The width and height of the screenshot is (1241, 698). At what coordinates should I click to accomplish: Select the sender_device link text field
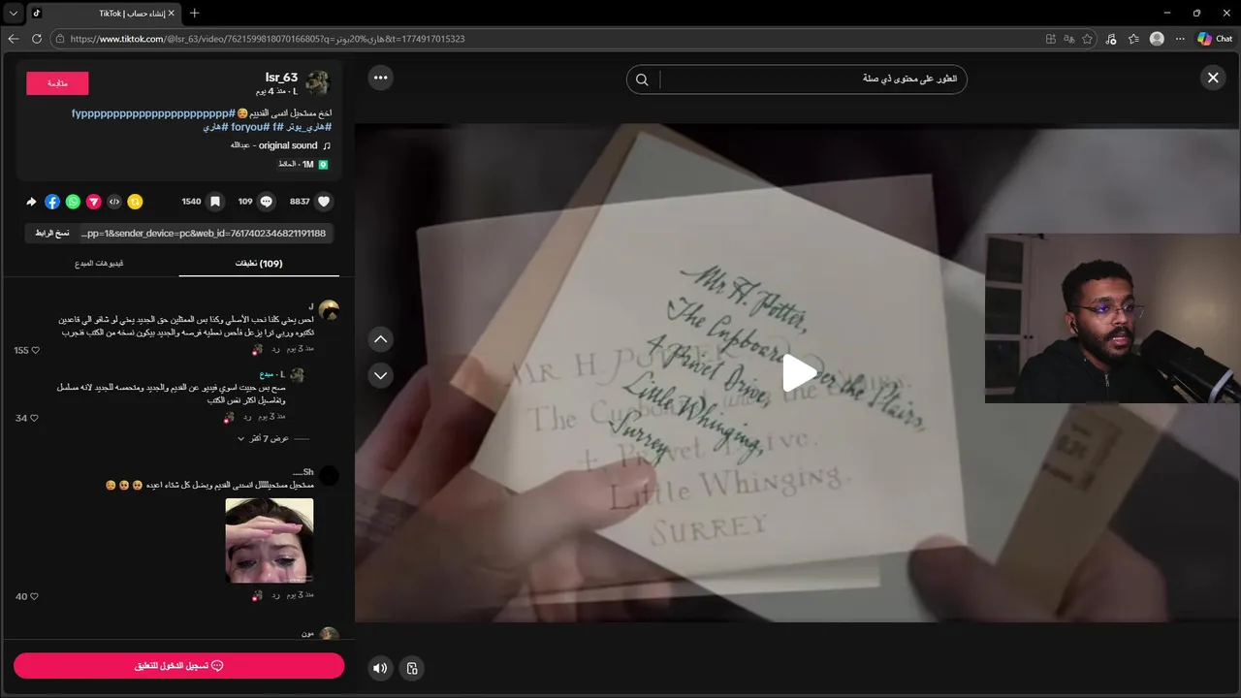click(x=206, y=233)
